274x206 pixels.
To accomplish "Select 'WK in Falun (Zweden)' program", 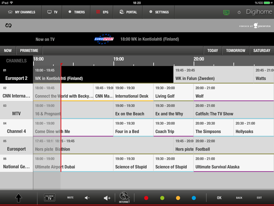I will pyautogui.click(x=213, y=75).
